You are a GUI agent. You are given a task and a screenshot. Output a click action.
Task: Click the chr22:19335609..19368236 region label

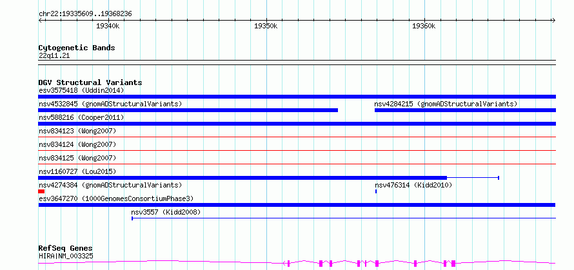point(85,14)
